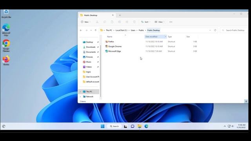Screen dimensions: 251x141
Task: Refresh the Public Desktop folder
Action: click(215, 30)
